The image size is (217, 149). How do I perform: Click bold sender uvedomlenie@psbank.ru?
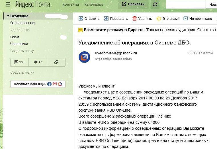point(116,53)
